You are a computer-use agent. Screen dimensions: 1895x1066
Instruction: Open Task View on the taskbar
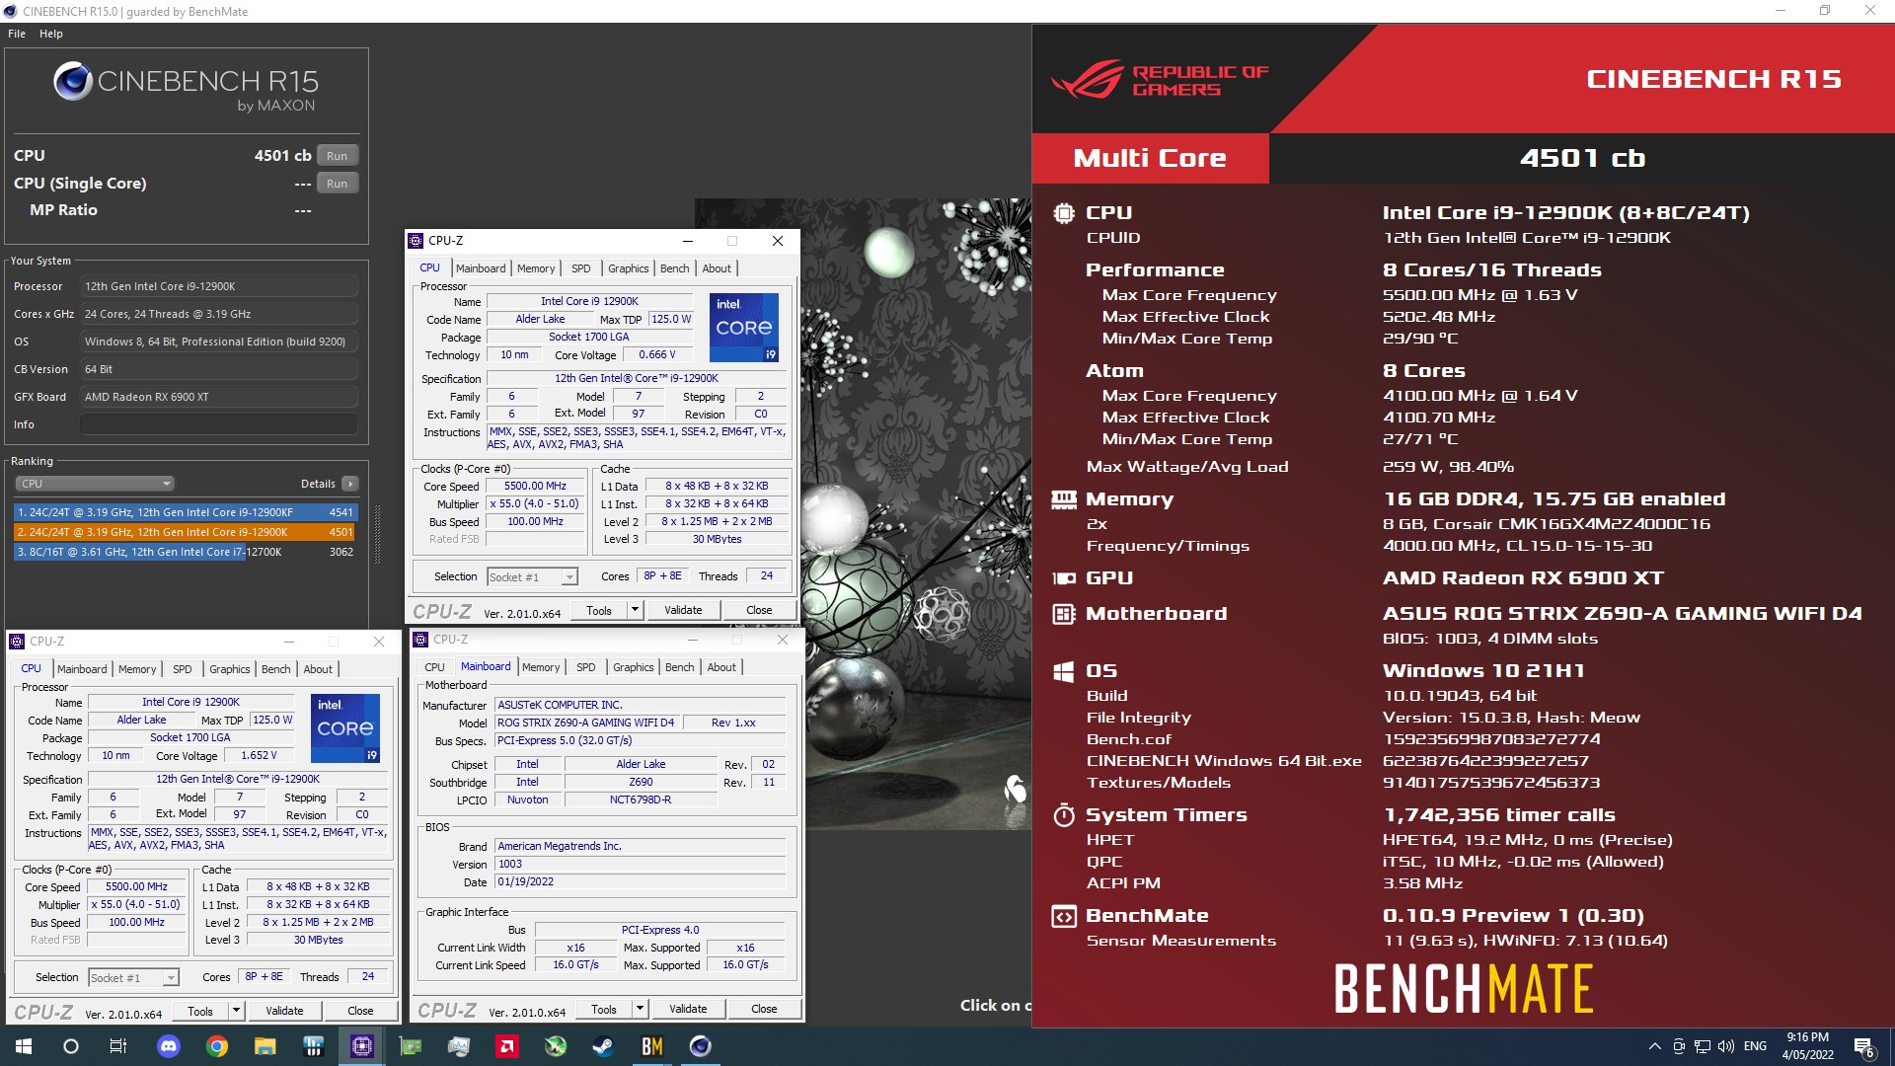click(117, 1046)
